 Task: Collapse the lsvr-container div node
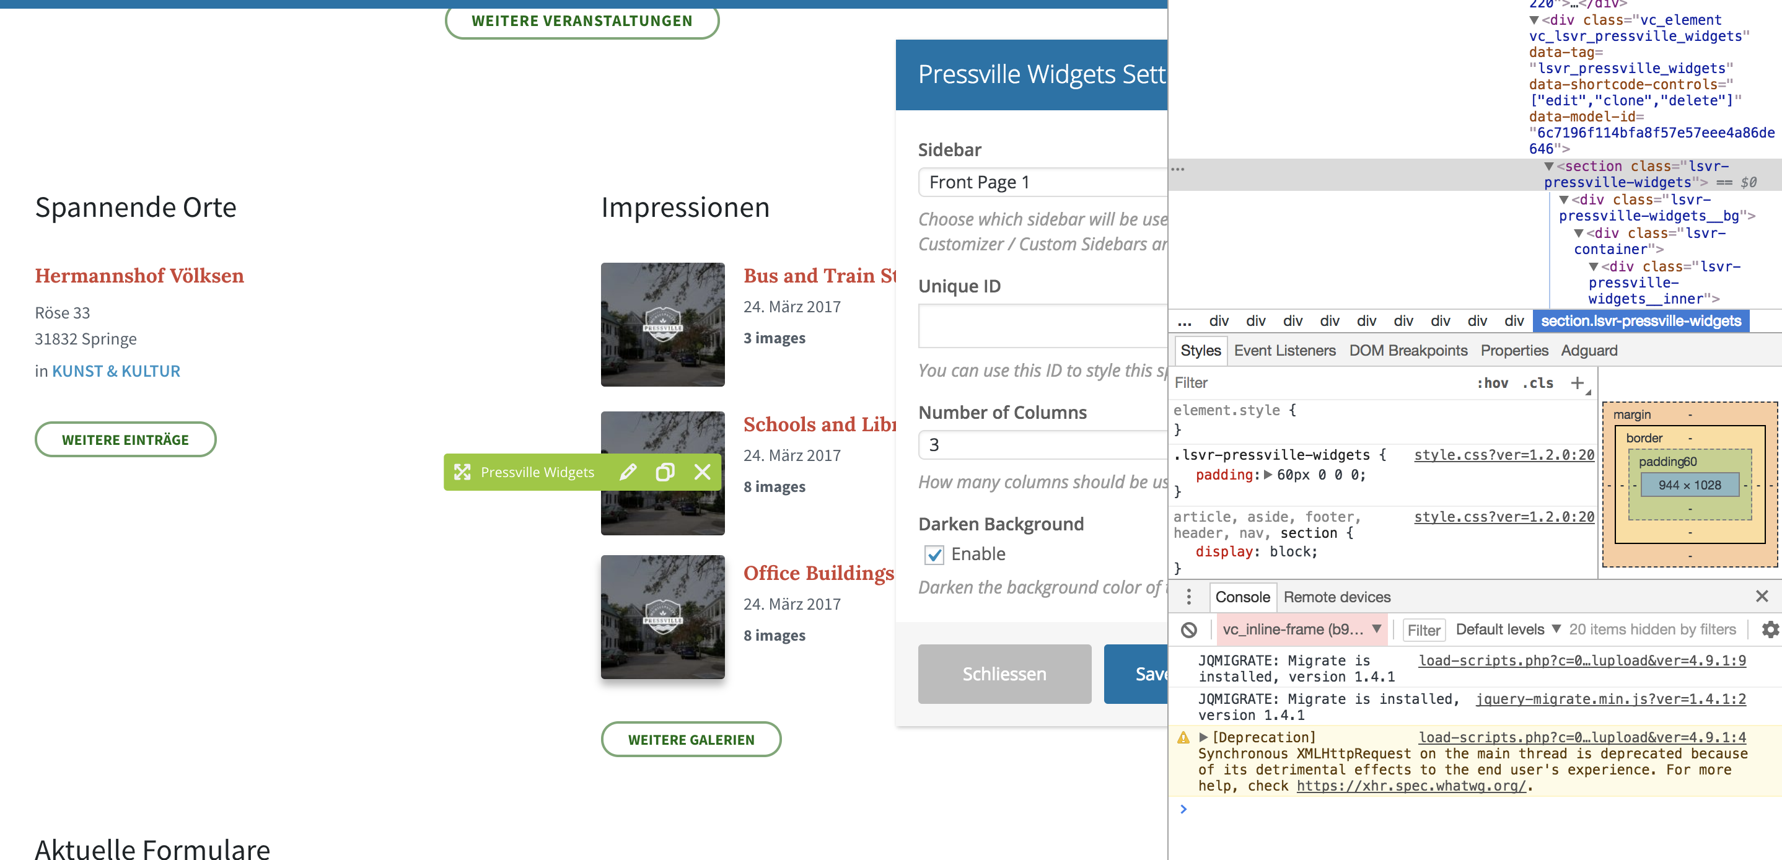(x=1579, y=233)
